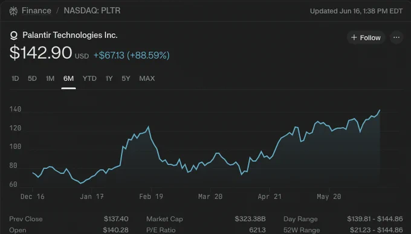The width and height of the screenshot is (411, 234).
Task: Open the three-dot more options menu
Action: click(x=396, y=37)
